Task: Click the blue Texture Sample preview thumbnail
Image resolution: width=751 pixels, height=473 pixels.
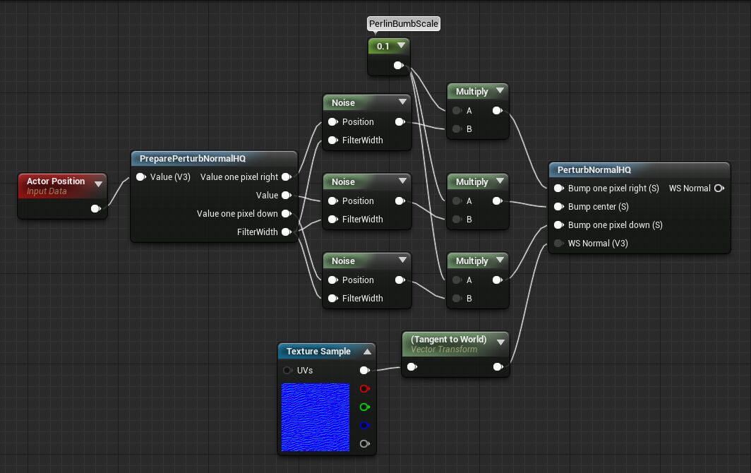Action: coord(316,417)
